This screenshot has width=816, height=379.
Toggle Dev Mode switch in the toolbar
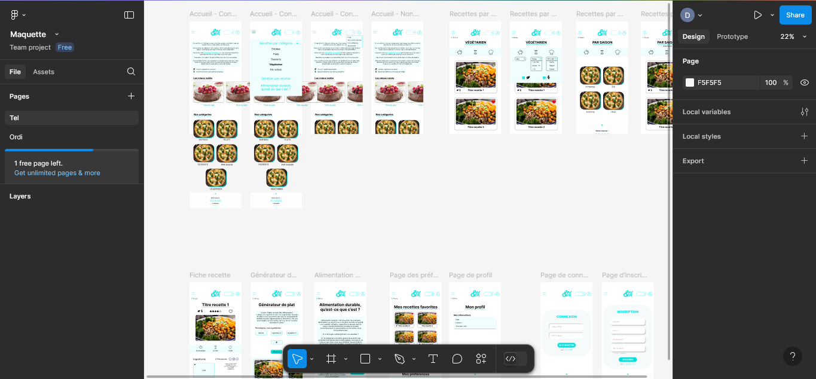(515, 359)
